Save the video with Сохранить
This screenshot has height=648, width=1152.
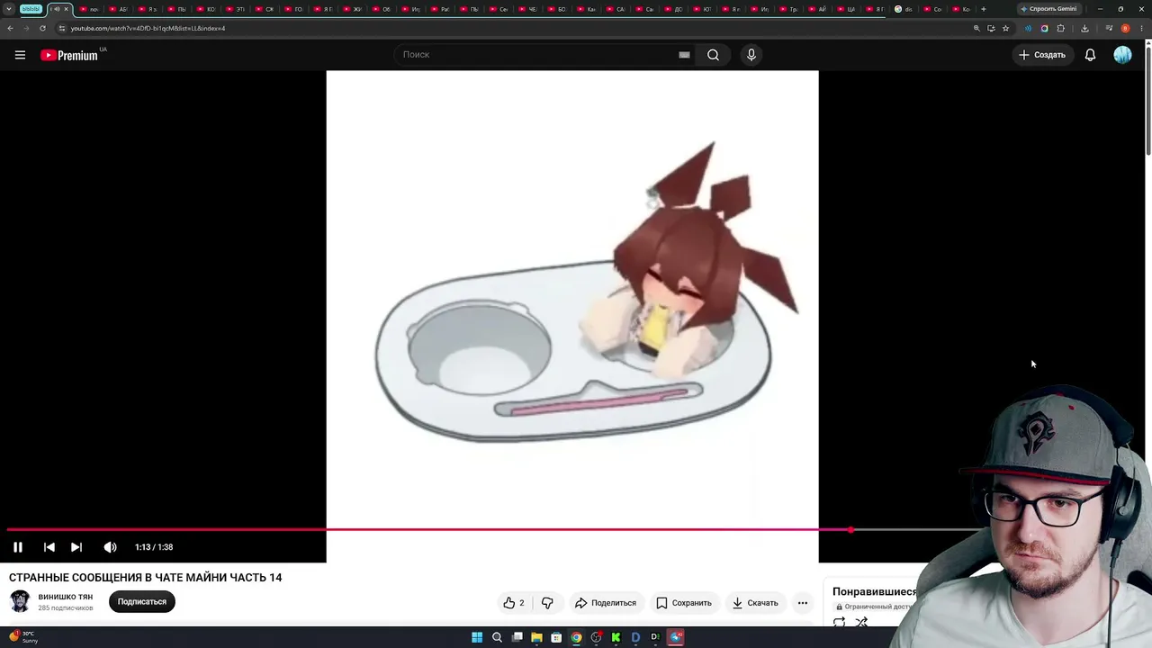pyautogui.click(x=684, y=603)
